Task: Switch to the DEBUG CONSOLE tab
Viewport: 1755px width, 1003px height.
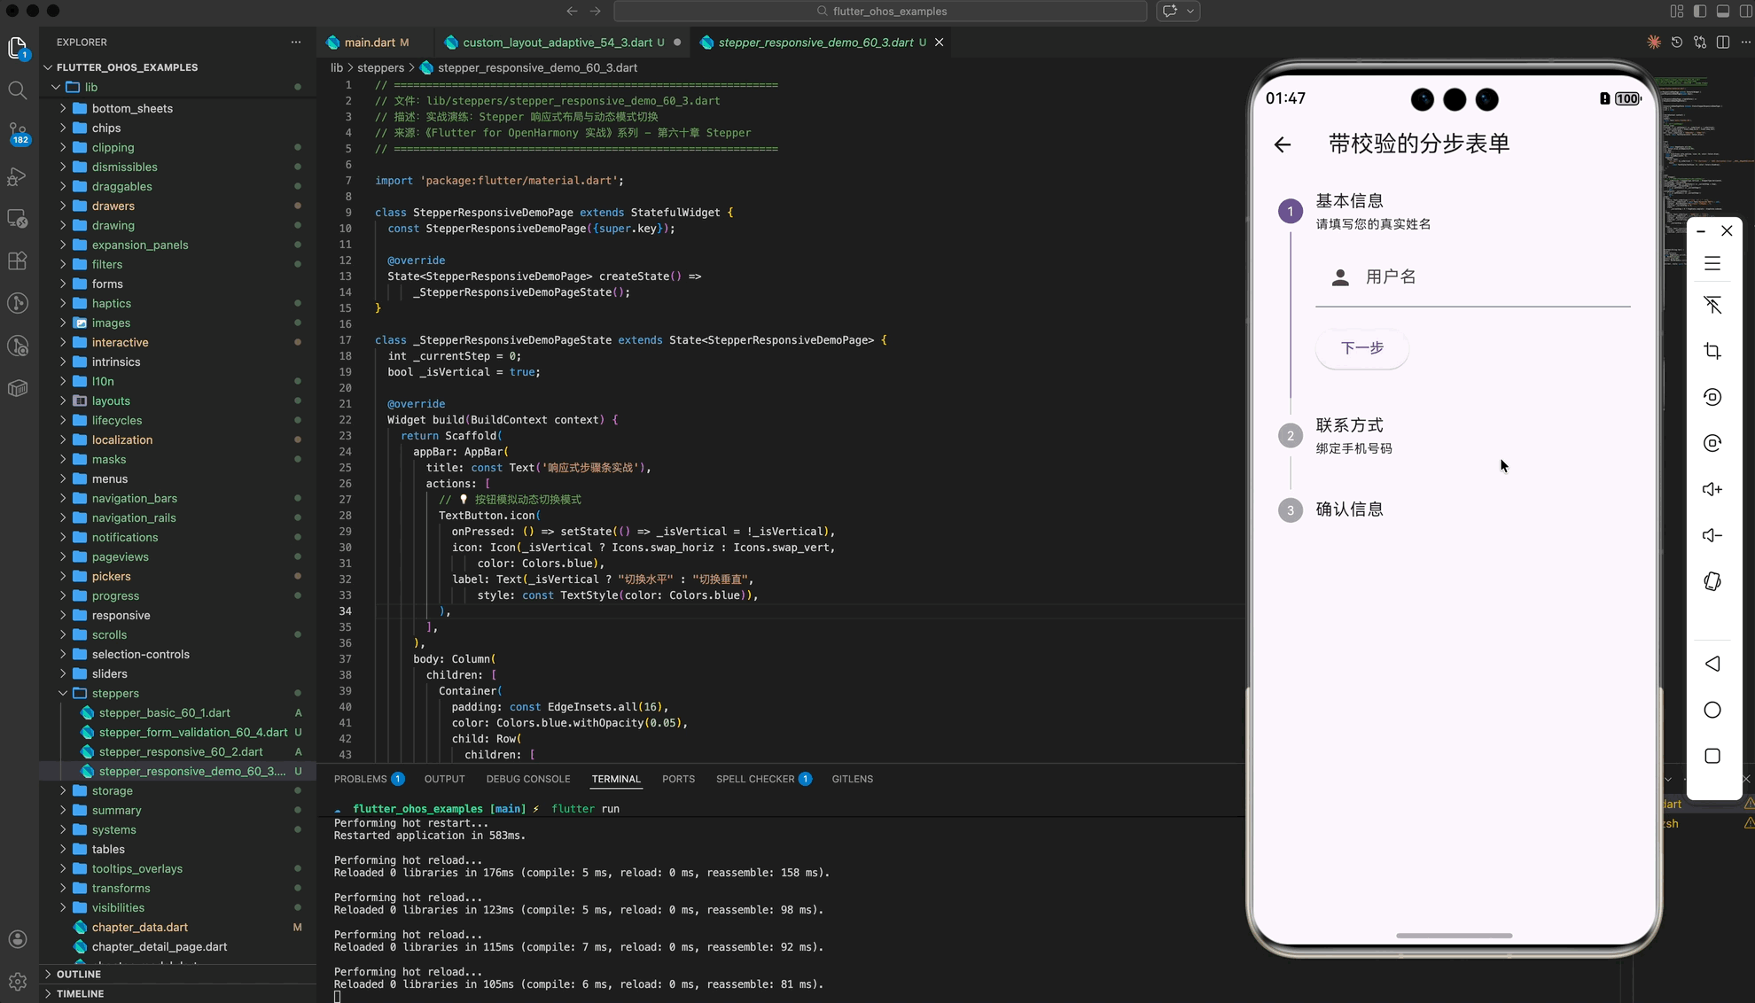Action: pos(528,779)
